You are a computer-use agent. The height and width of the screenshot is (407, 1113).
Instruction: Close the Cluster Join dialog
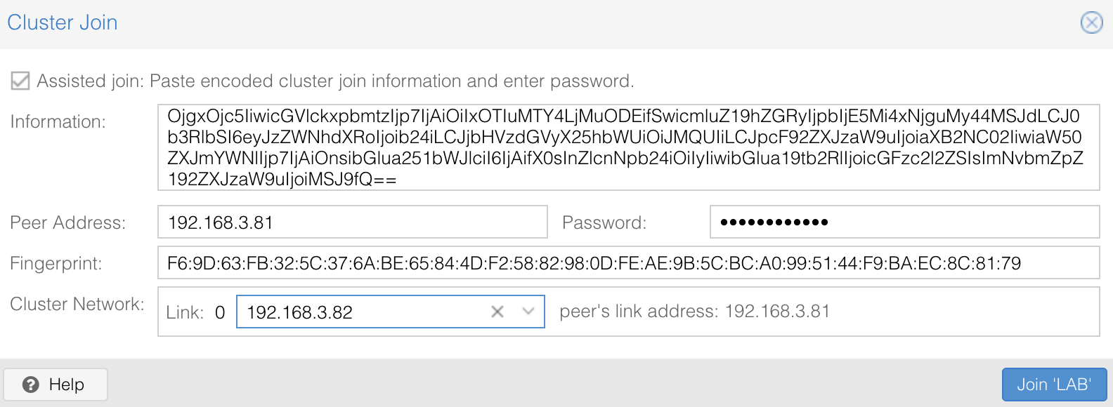(x=1091, y=22)
